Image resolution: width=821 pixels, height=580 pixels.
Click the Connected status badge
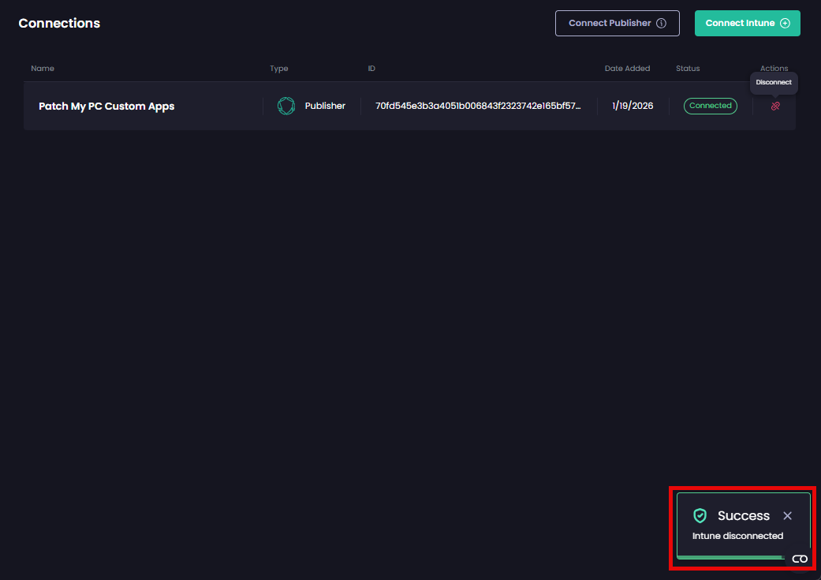710,105
